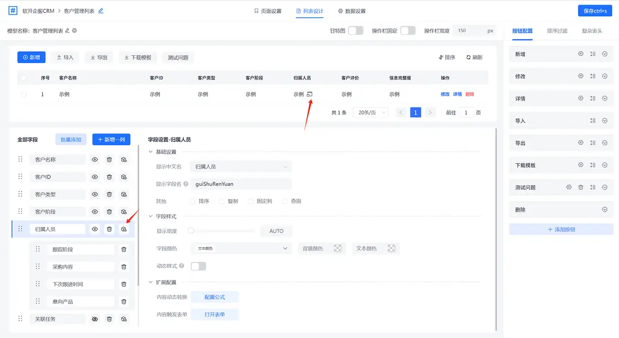Collapse the 基础设置 section

coord(151,152)
